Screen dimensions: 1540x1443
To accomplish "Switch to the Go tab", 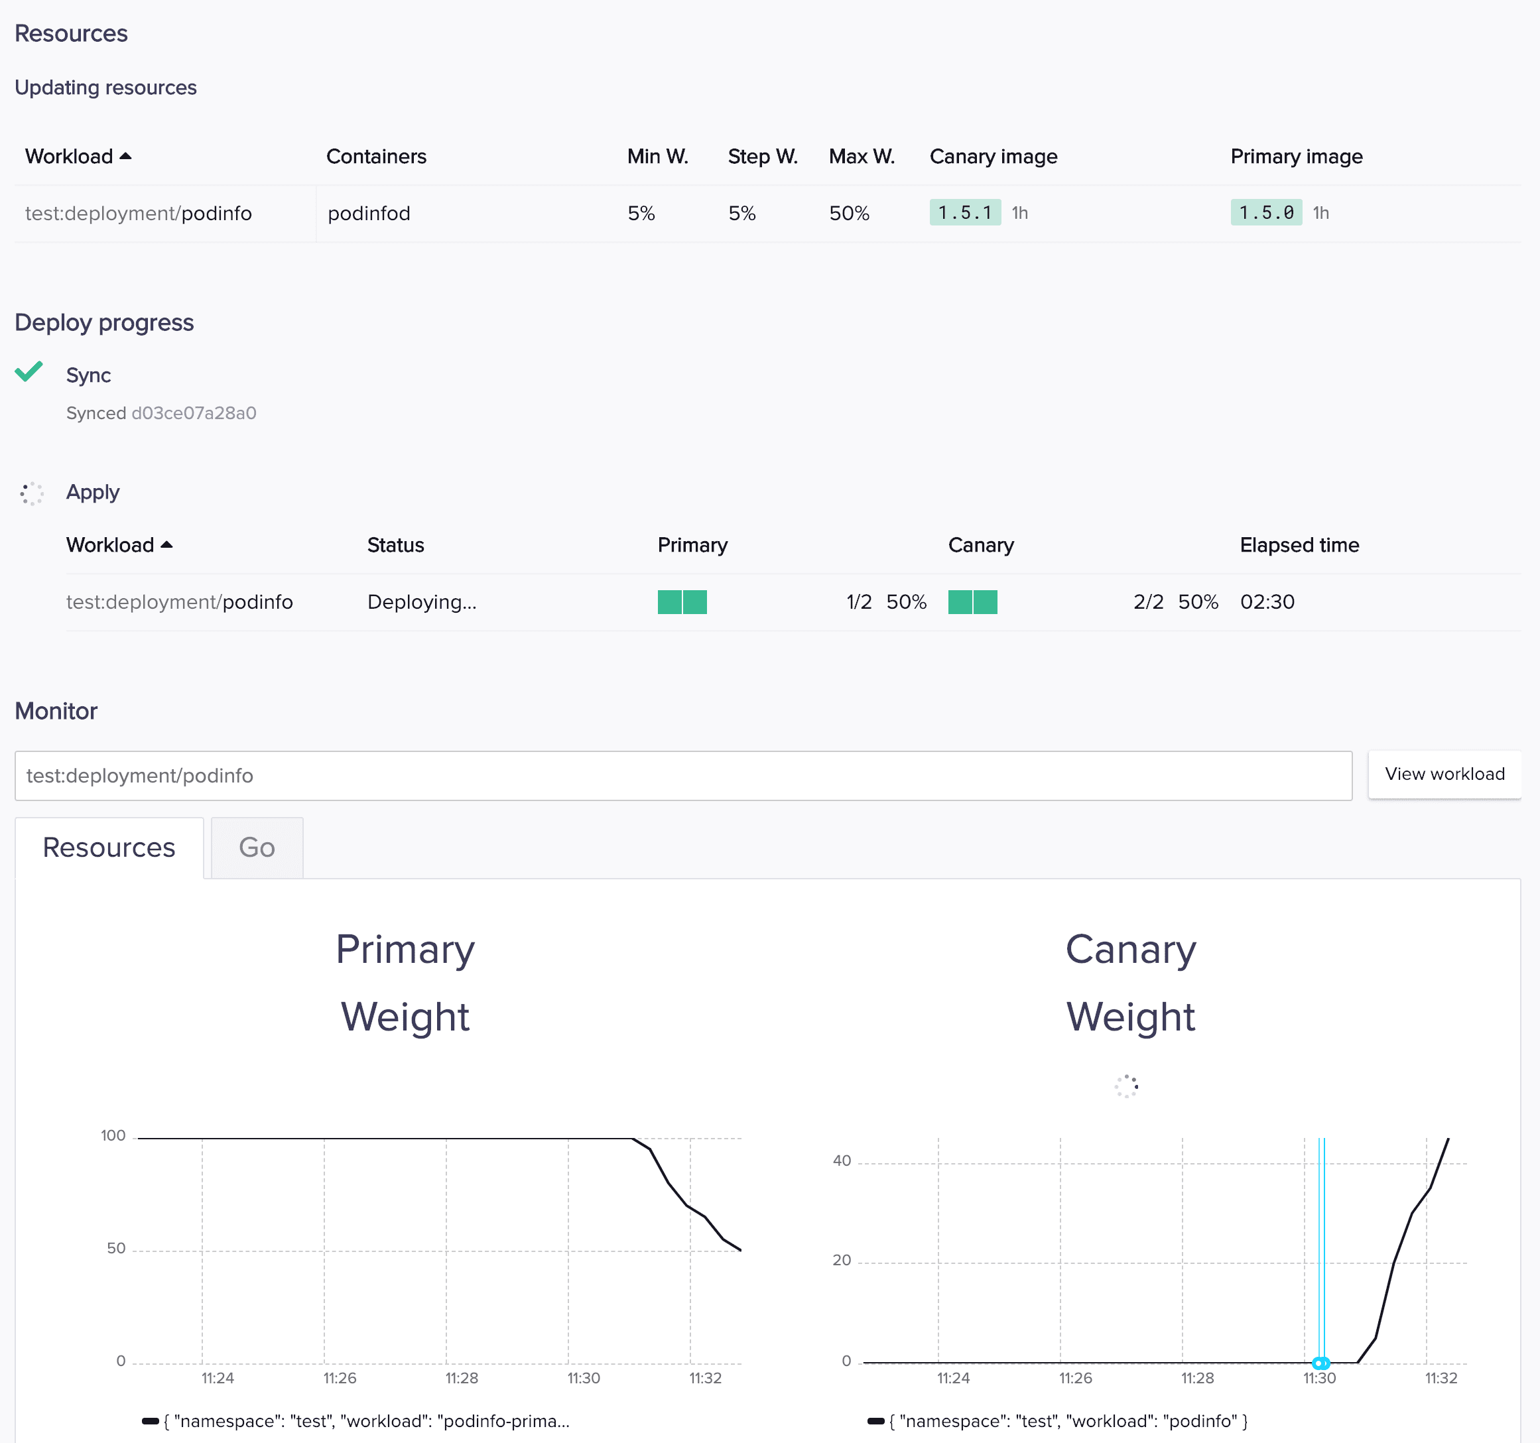I will [x=257, y=847].
